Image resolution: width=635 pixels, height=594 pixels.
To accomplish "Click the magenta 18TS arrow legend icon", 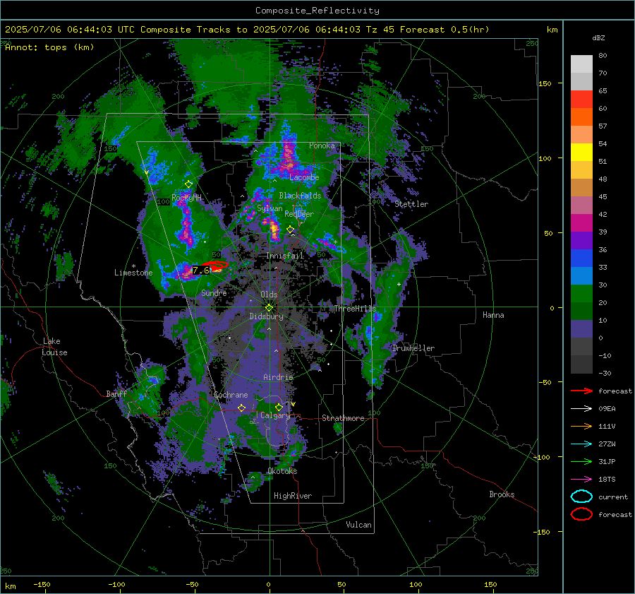I will 581,480.
